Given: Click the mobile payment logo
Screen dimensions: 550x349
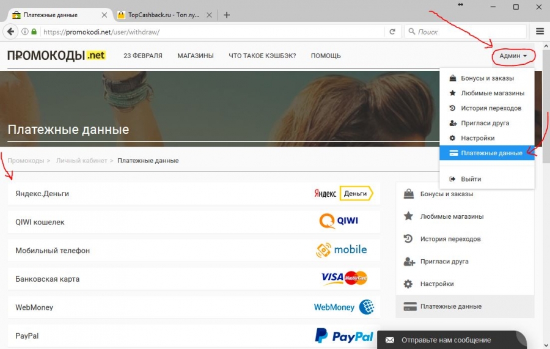Looking at the screenshot, I should click(341, 250).
